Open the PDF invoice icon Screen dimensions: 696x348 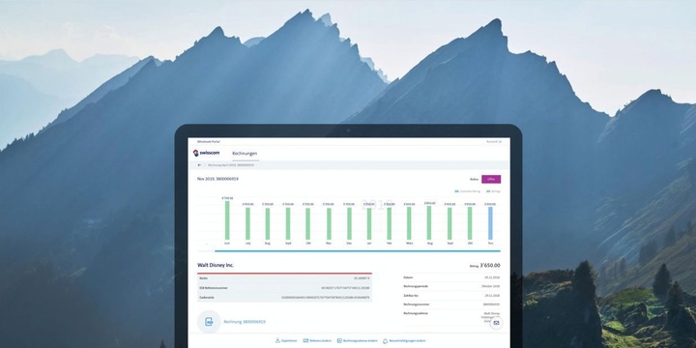point(209,321)
